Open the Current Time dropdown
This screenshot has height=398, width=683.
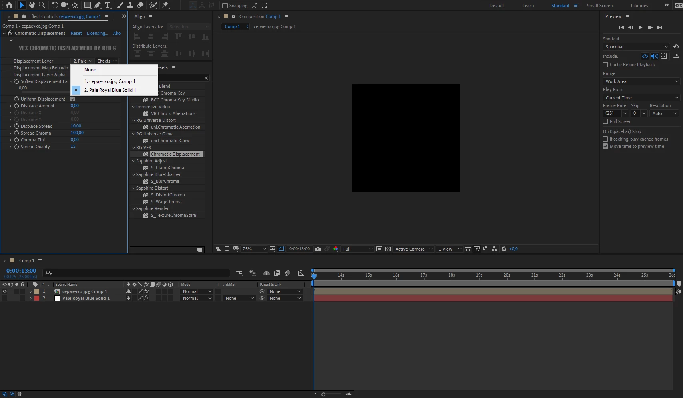[x=641, y=98]
